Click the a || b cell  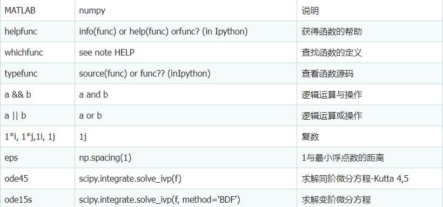coord(38,115)
